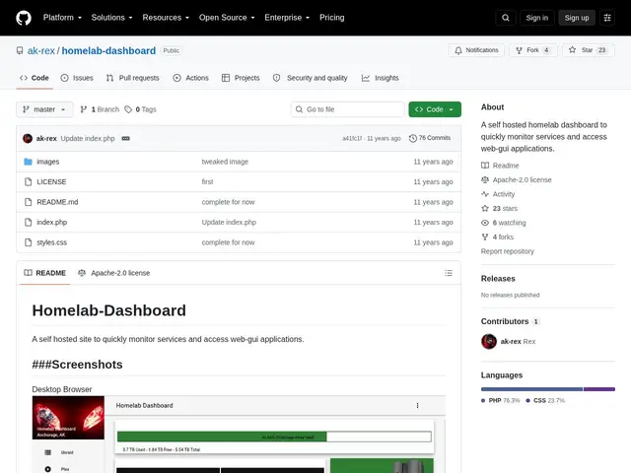Switch to the Pull requests tab
631x473 pixels.
click(133, 78)
